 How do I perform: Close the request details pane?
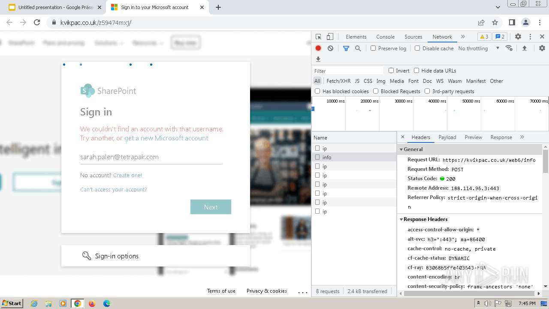pyautogui.click(x=402, y=137)
